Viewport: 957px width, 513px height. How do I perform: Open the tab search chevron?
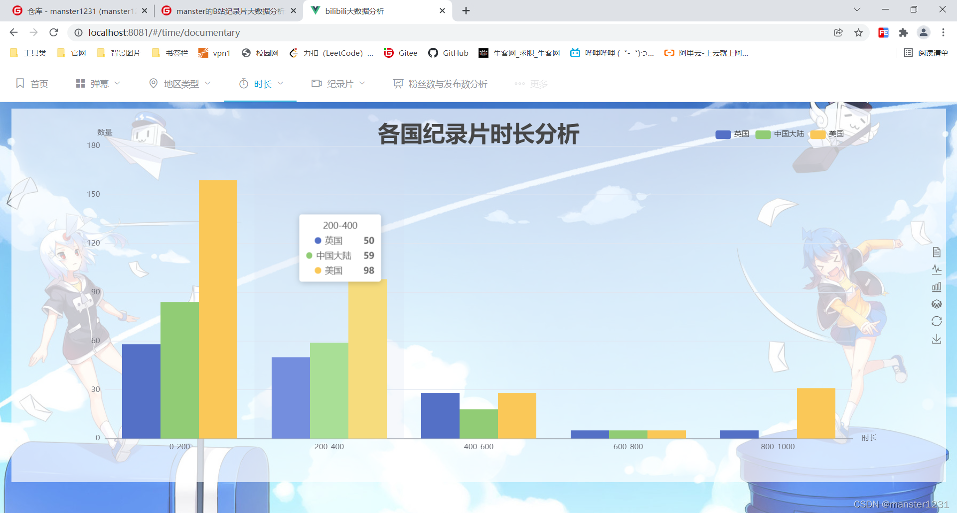857,9
